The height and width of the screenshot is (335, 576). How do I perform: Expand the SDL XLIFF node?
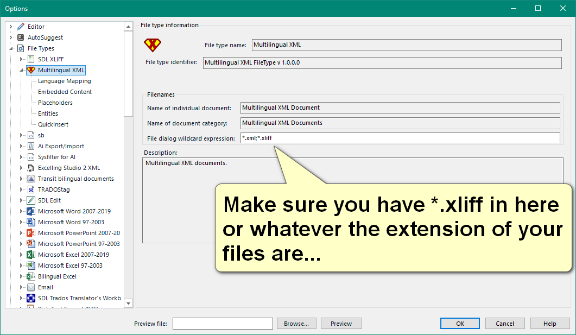21,59
